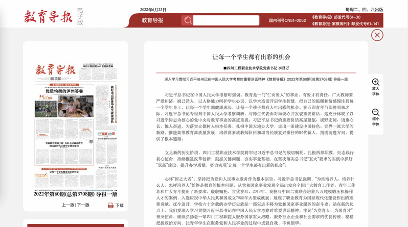408x227 pixels.
Task: Close the article with the X button
Action: [x=377, y=35]
